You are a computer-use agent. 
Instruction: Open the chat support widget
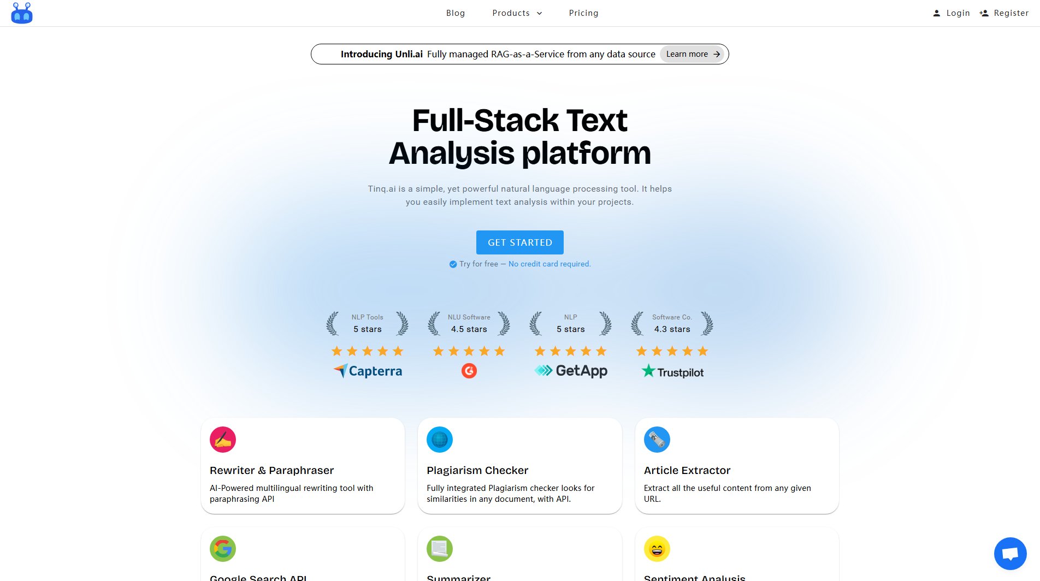click(1011, 553)
